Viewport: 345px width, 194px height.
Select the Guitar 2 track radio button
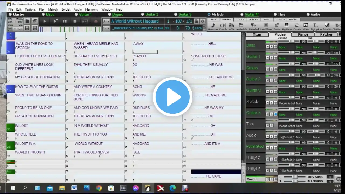pos(143,14)
